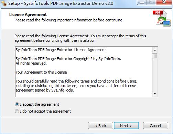Cancel the installation

tap(155, 126)
